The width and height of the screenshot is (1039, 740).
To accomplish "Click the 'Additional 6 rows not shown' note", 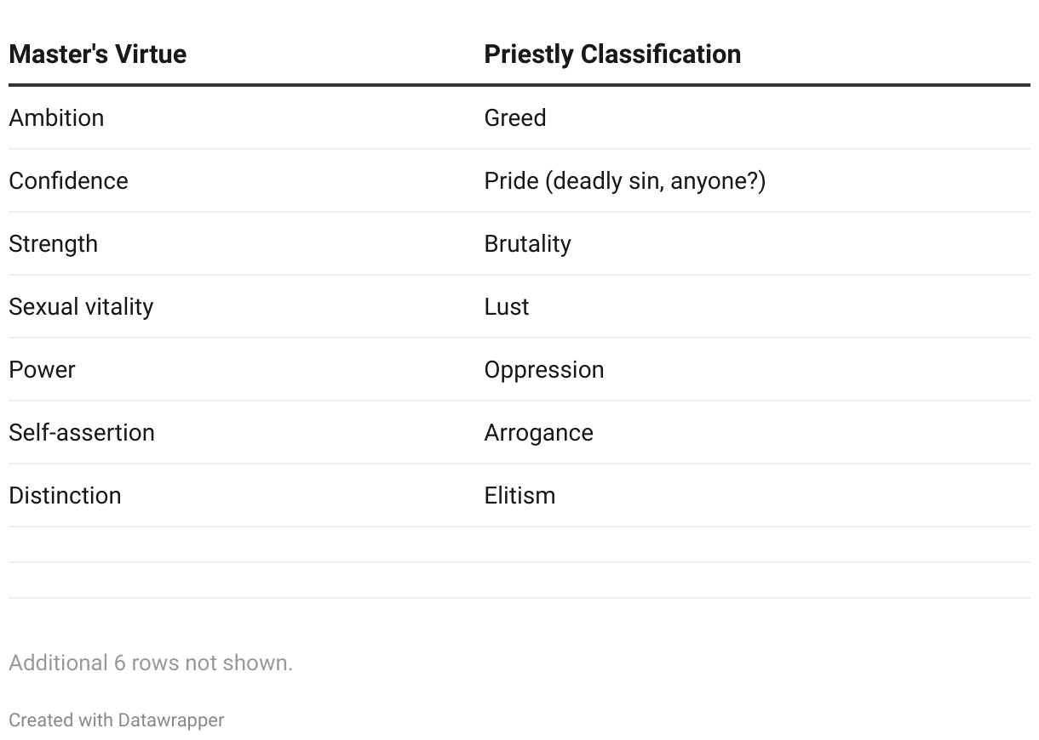I will coord(151,663).
